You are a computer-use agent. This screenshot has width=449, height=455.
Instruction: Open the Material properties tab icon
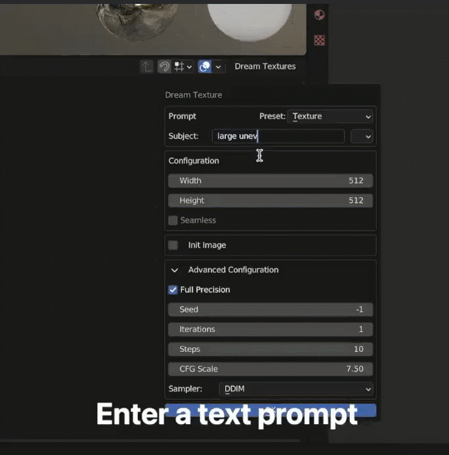(x=319, y=15)
